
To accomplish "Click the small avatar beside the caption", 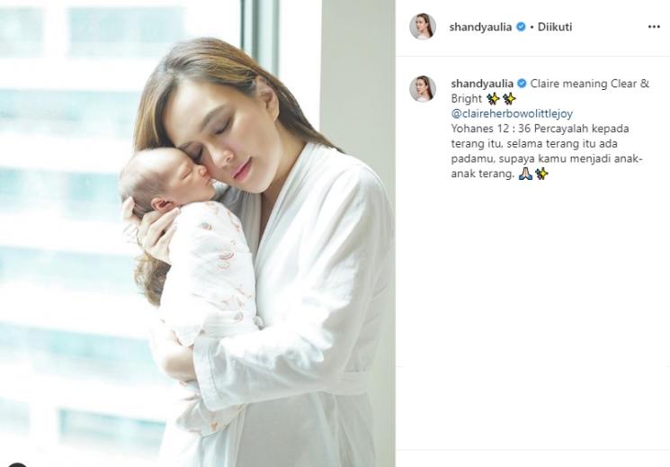I will tap(423, 89).
